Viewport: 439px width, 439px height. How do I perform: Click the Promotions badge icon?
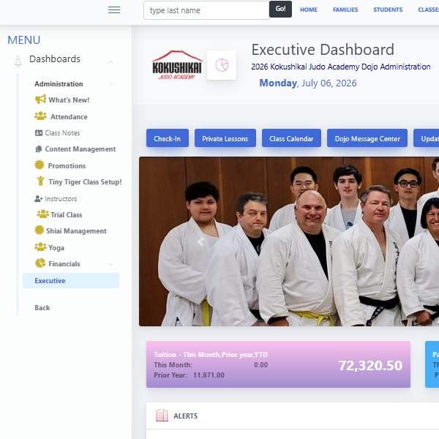[x=40, y=165]
